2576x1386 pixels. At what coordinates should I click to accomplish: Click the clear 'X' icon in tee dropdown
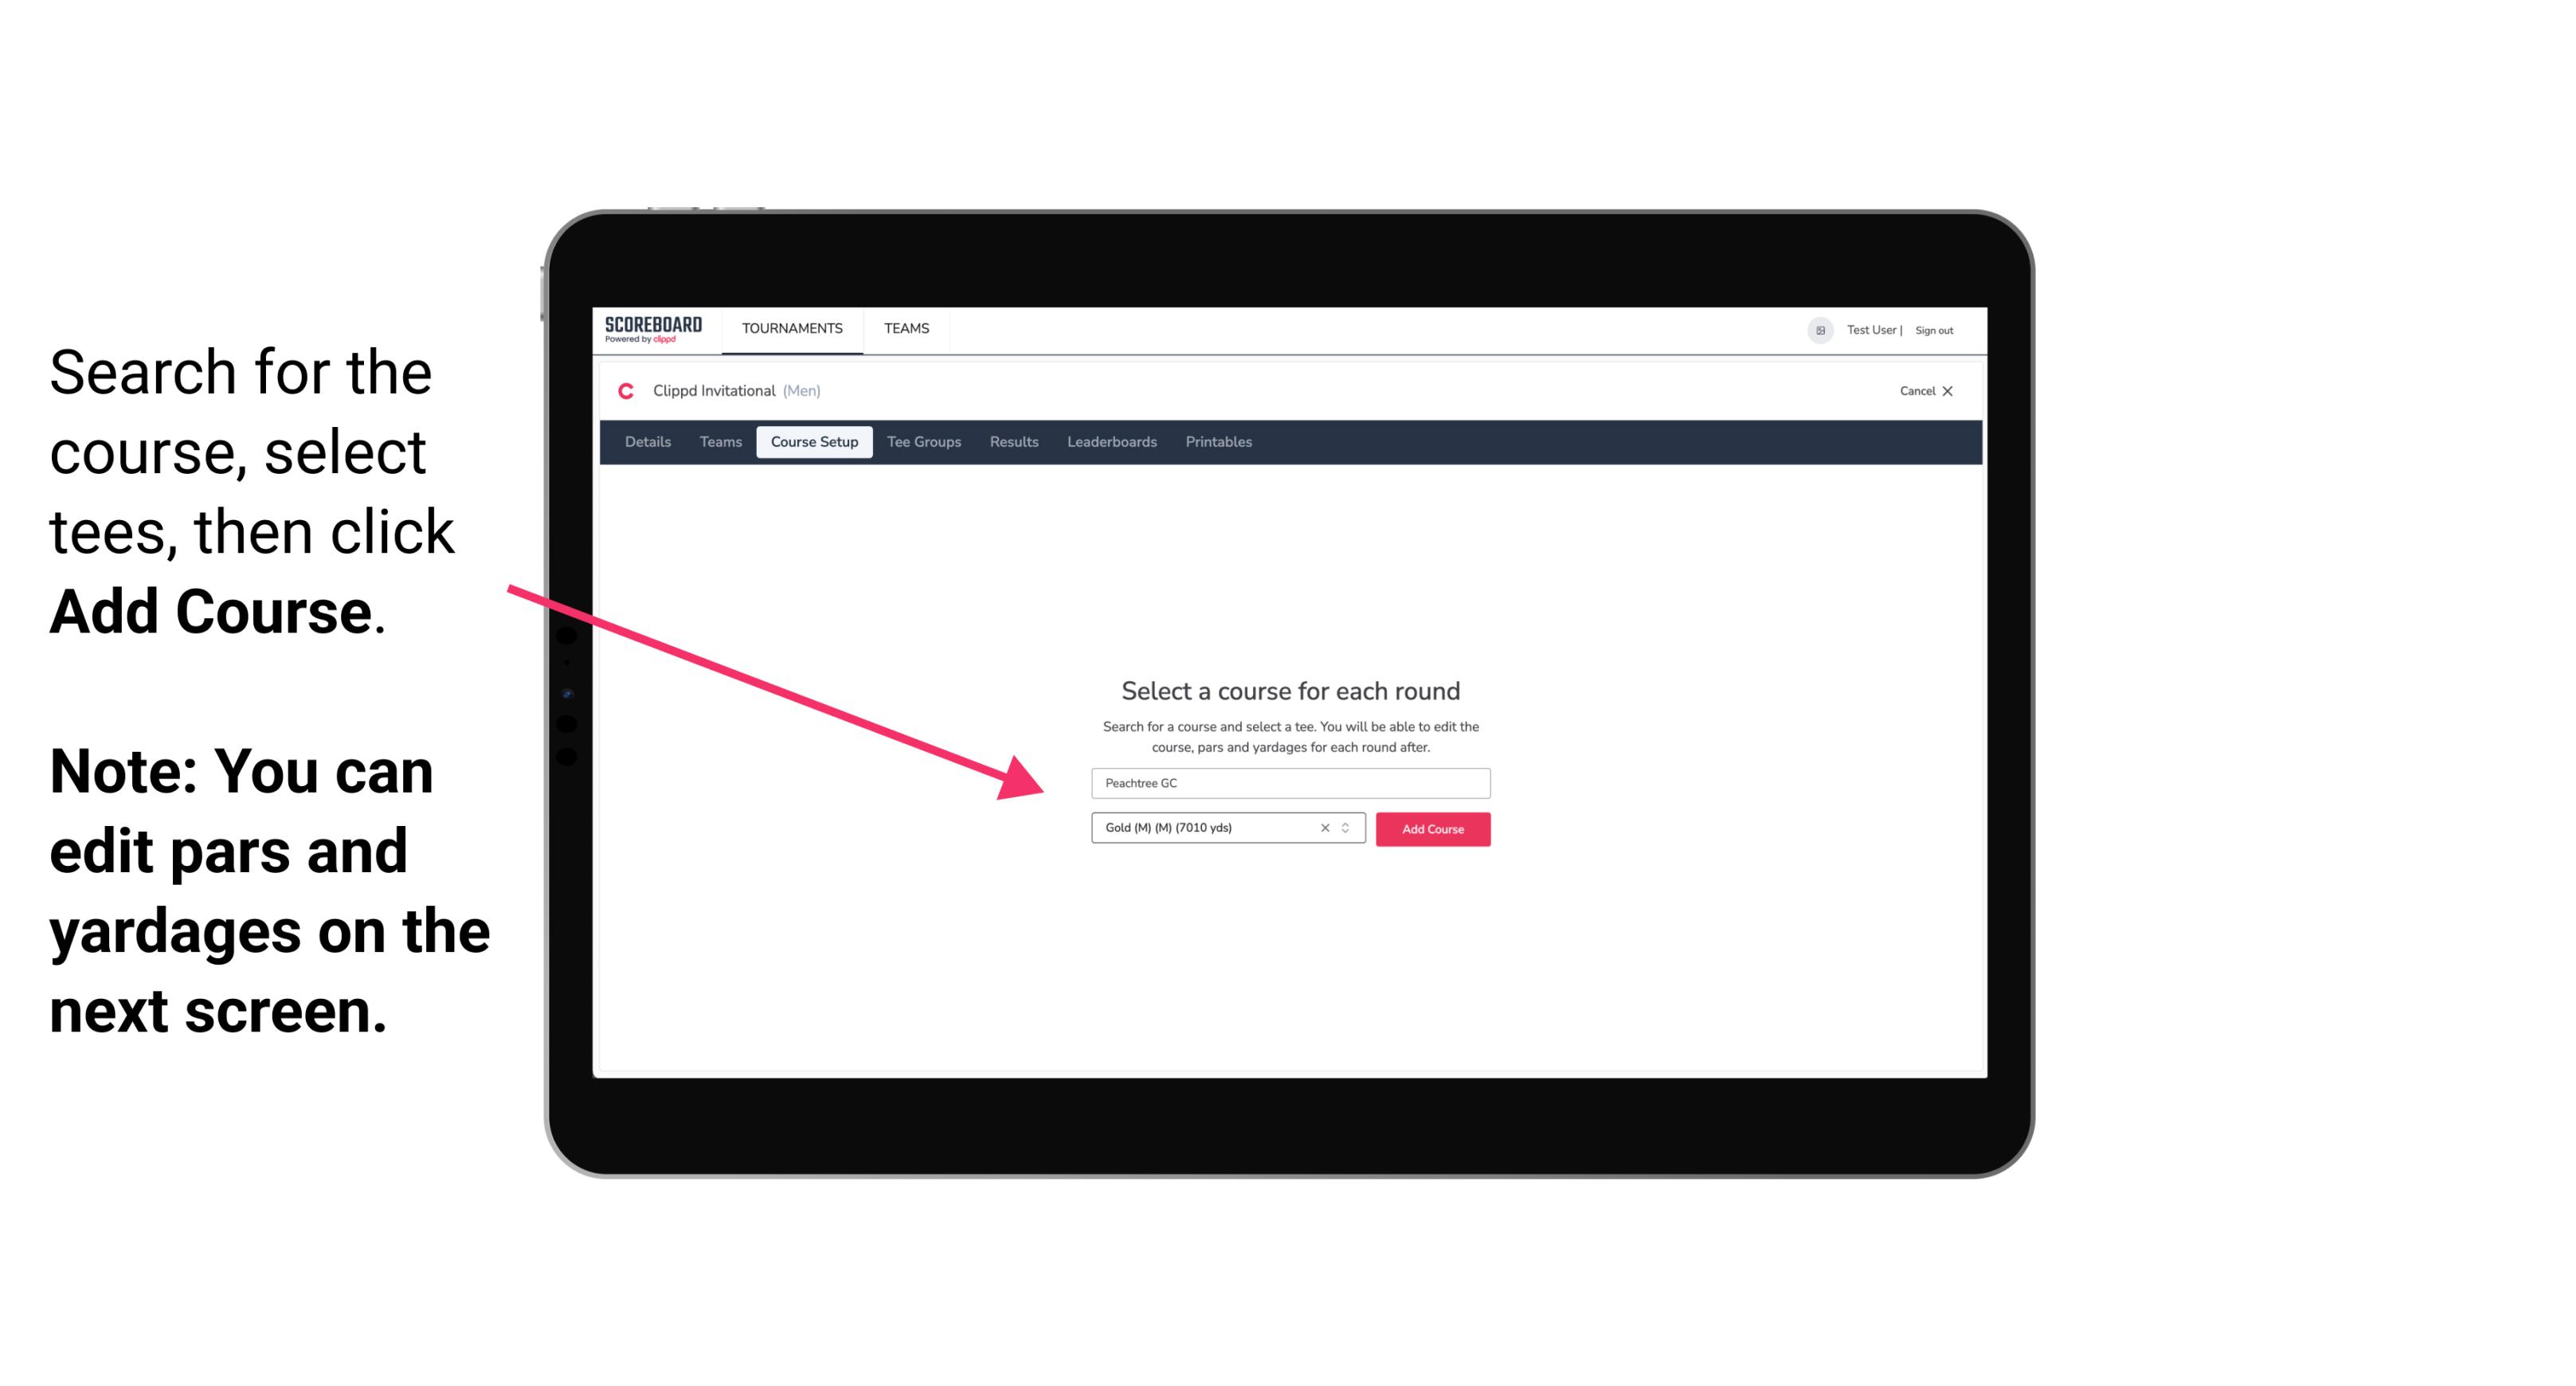(x=1322, y=829)
